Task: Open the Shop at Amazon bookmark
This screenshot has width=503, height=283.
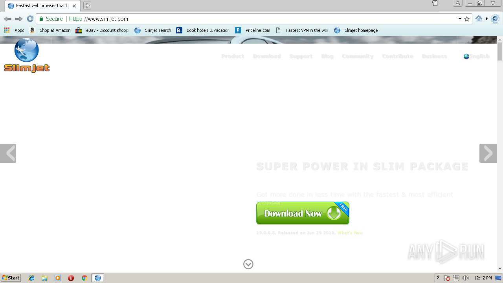Action: pyautogui.click(x=50, y=30)
